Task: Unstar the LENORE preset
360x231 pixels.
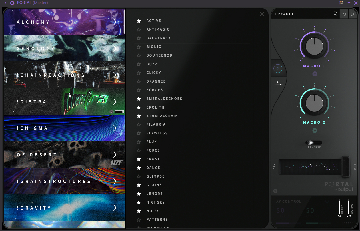Action: coord(139,194)
